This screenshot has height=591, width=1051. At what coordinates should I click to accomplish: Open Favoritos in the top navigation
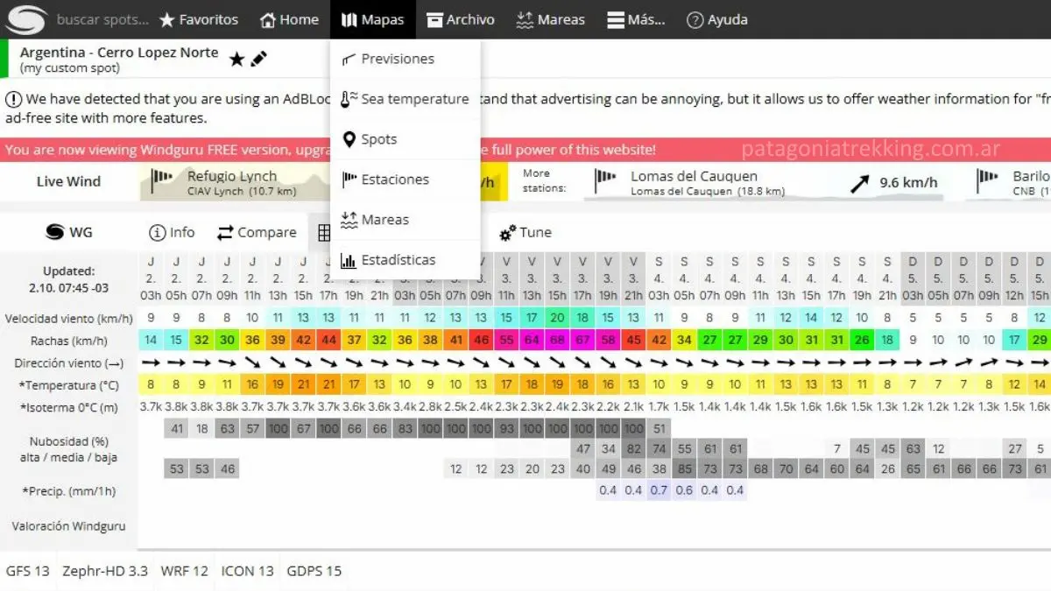click(x=199, y=19)
